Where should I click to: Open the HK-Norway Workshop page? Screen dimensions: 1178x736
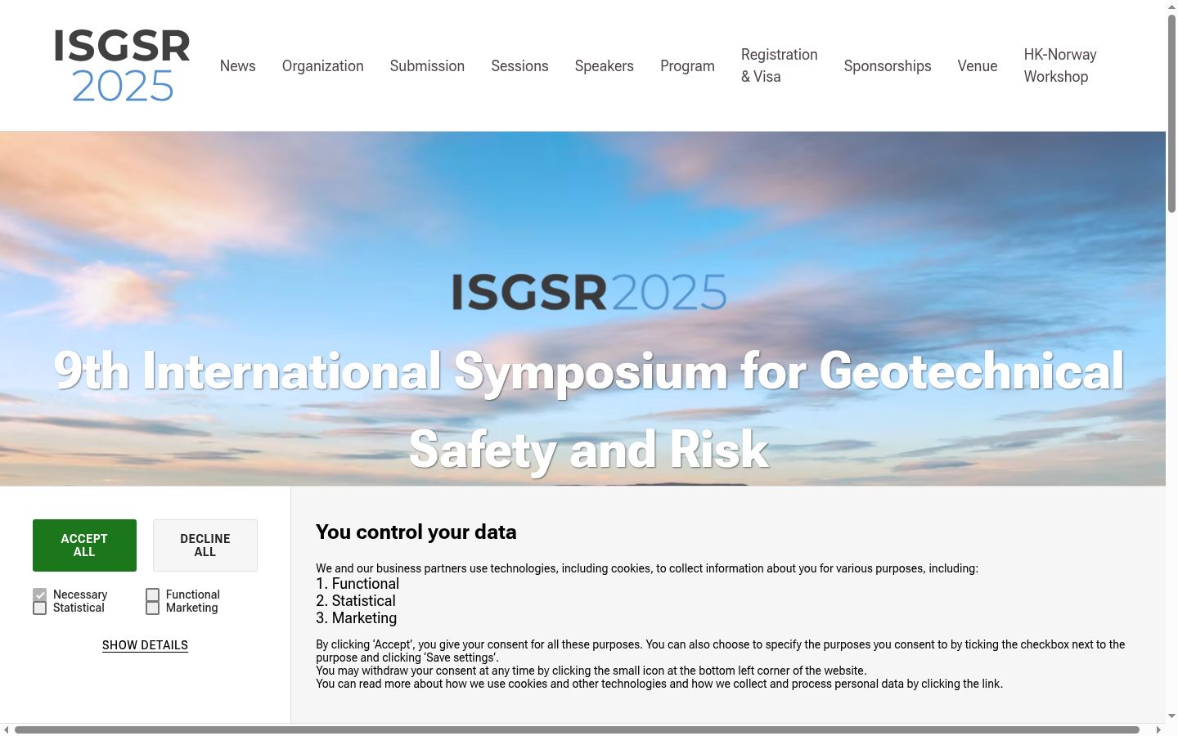tap(1060, 65)
